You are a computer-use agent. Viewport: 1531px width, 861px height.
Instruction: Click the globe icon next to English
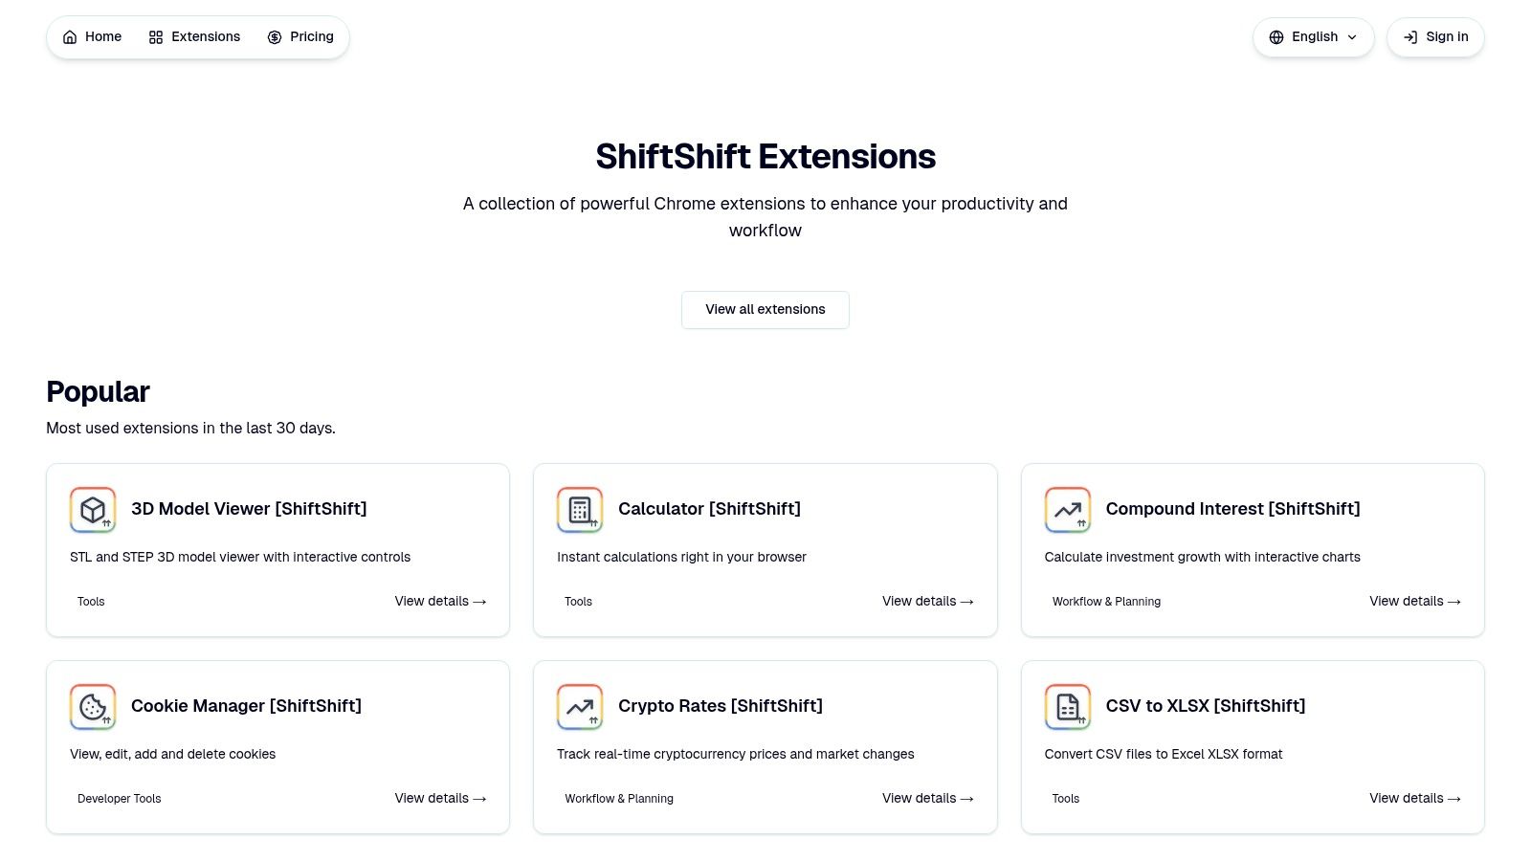1276,36
